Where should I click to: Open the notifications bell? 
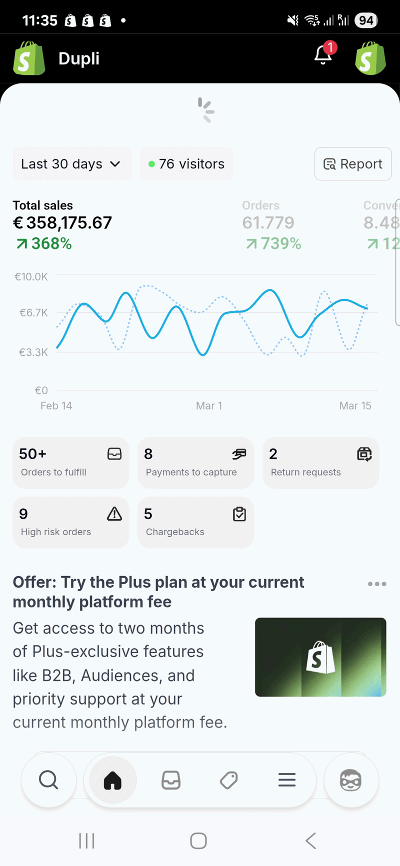click(323, 55)
